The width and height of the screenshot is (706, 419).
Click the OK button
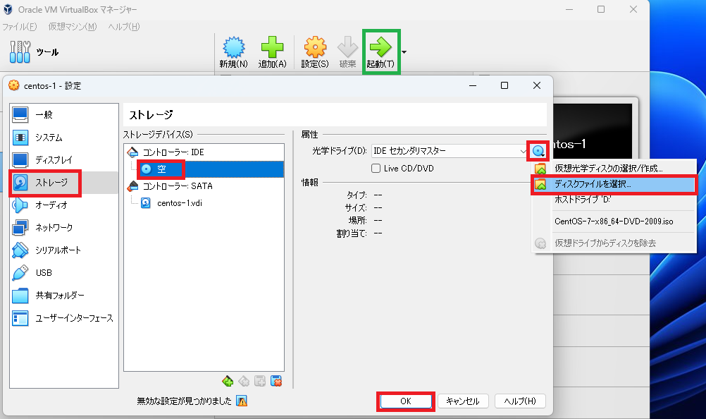click(x=406, y=401)
